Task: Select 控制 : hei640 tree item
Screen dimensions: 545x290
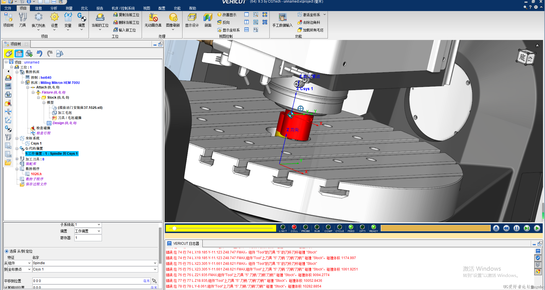Action: point(41,77)
